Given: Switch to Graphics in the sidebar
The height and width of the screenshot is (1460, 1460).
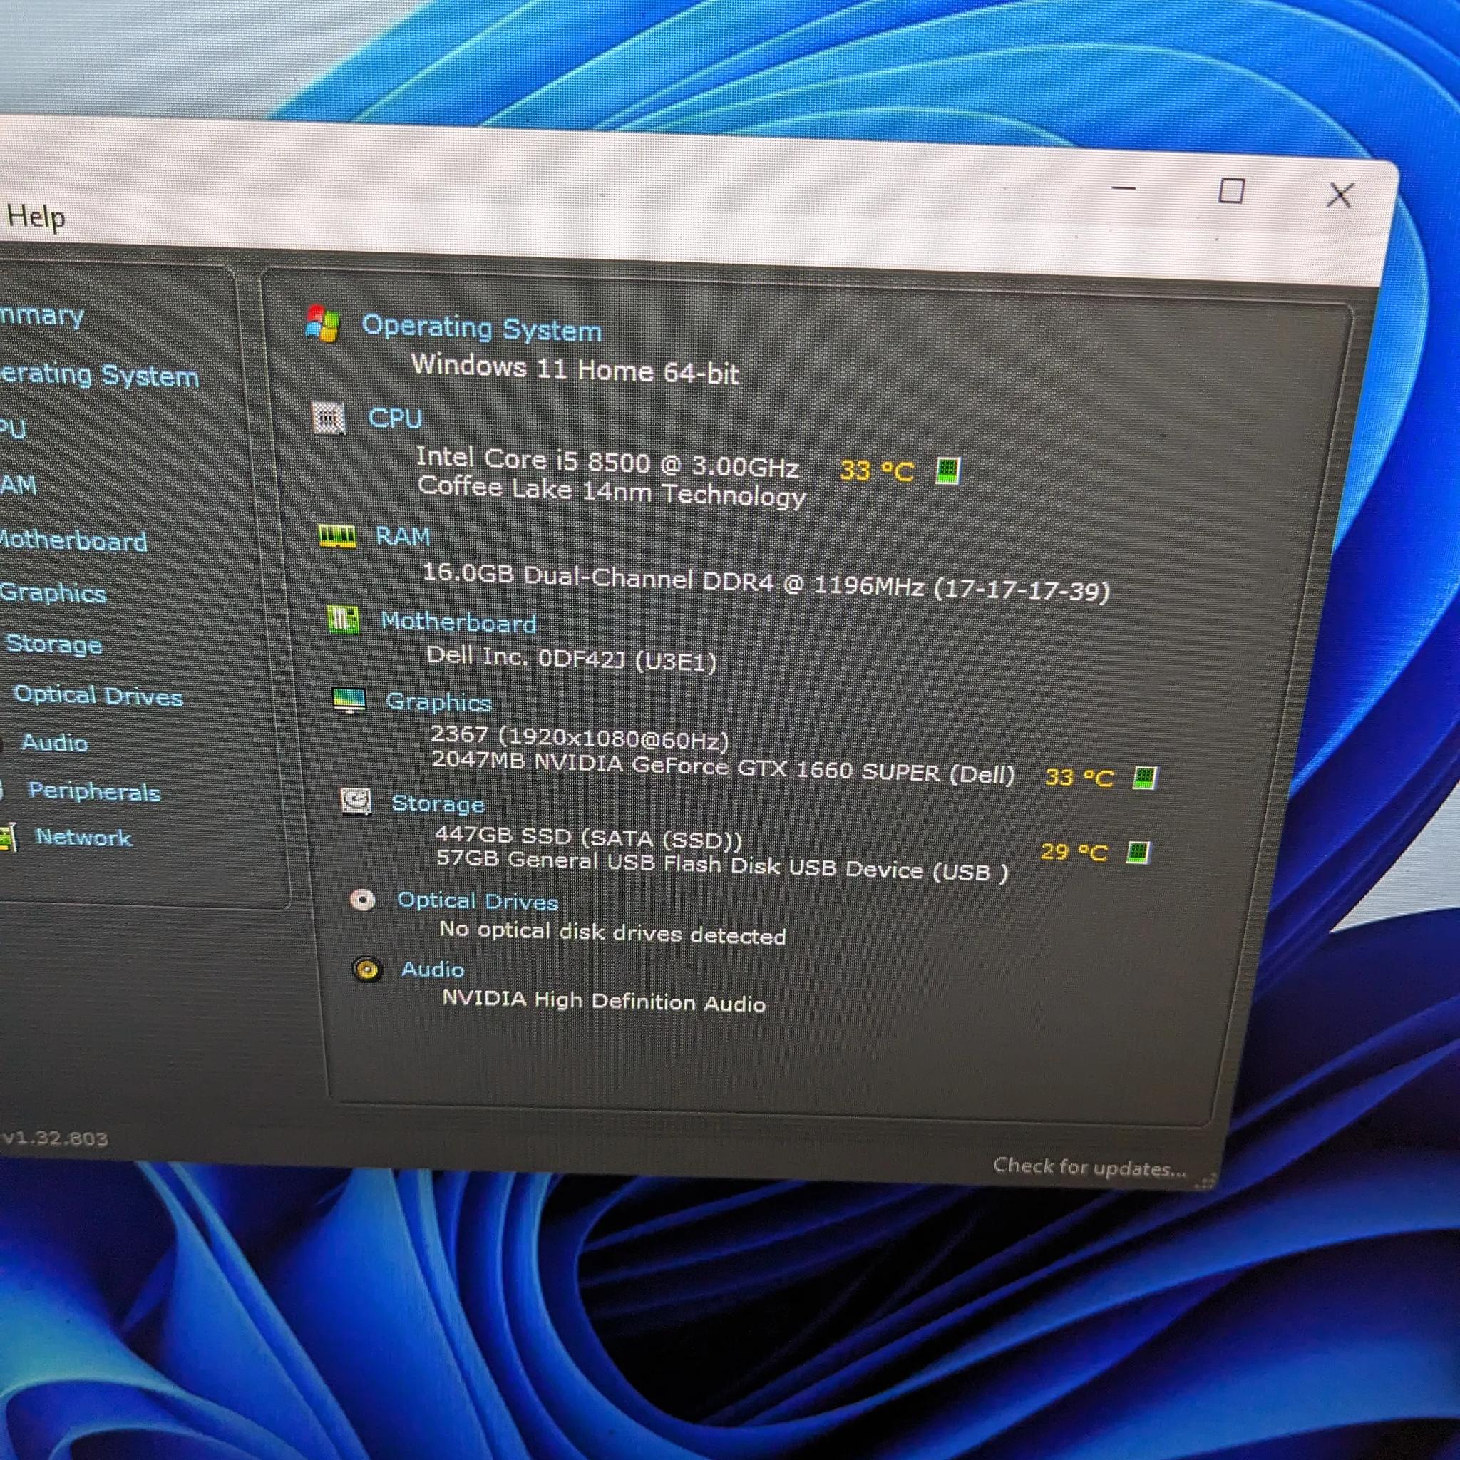Looking at the screenshot, I should point(53,593).
